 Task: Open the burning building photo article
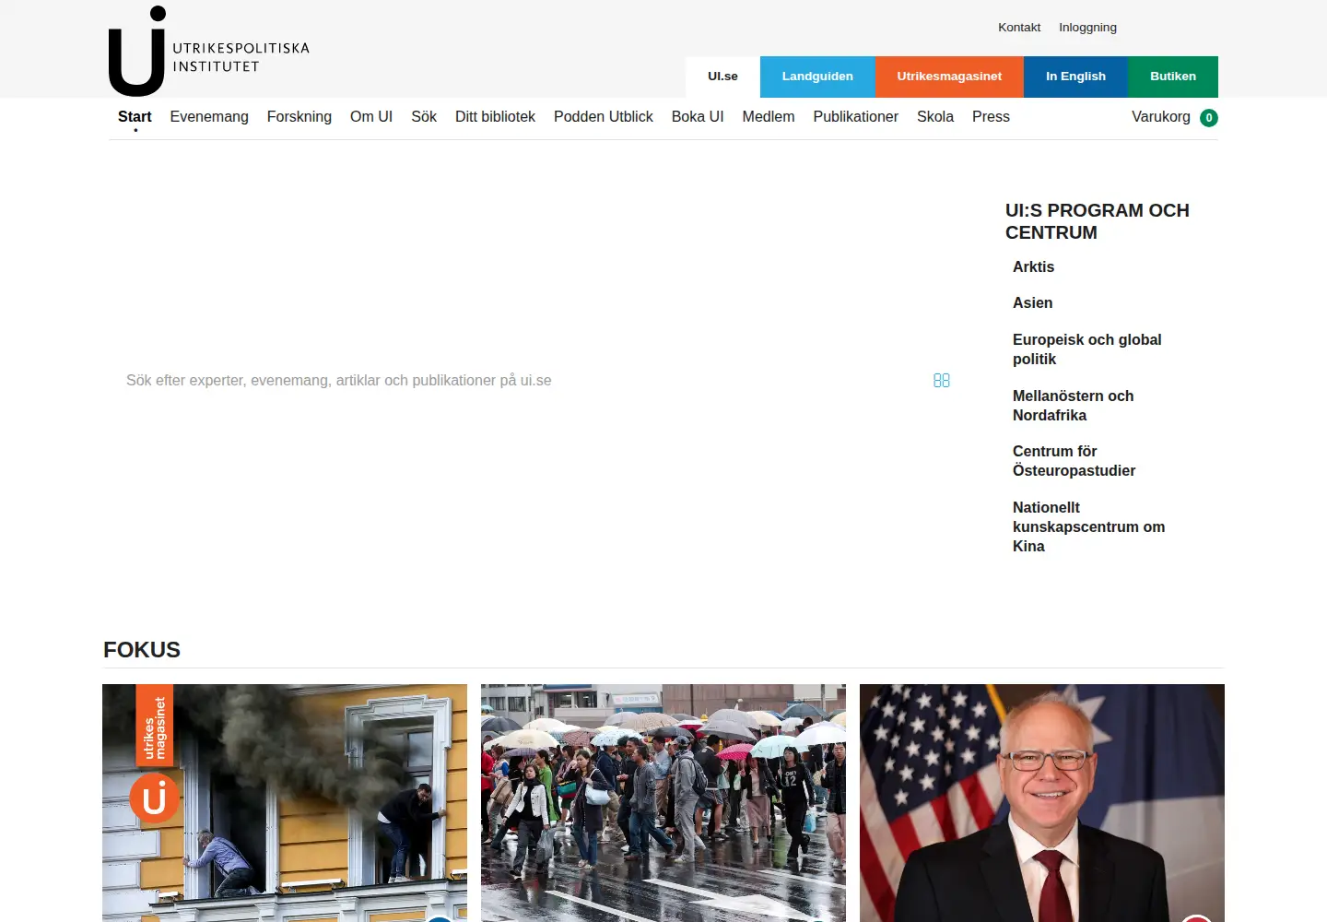point(285,803)
